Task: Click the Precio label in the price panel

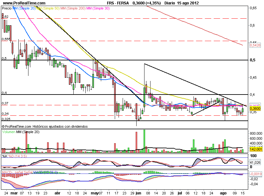Action: pyautogui.click(x=7, y=9)
